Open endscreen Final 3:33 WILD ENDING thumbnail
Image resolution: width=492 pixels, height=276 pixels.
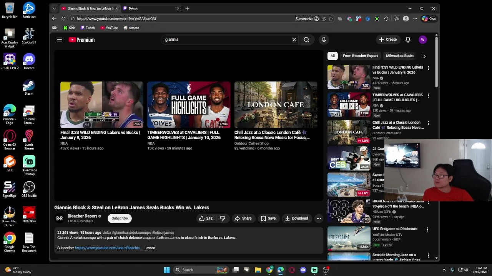coord(101,105)
